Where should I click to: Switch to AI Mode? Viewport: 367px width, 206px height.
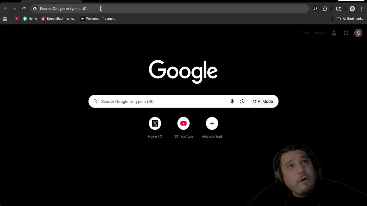[x=263, y=101]
